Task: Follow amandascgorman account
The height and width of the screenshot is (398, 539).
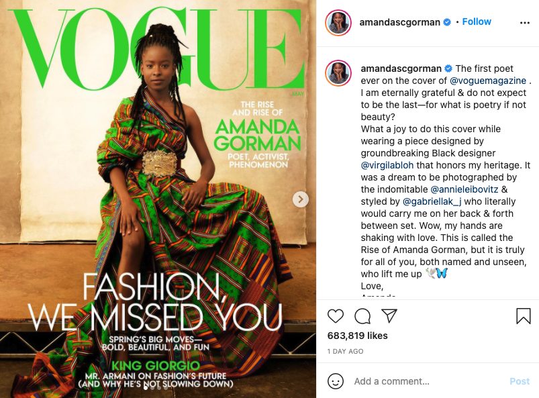Action: coord(477,21)
